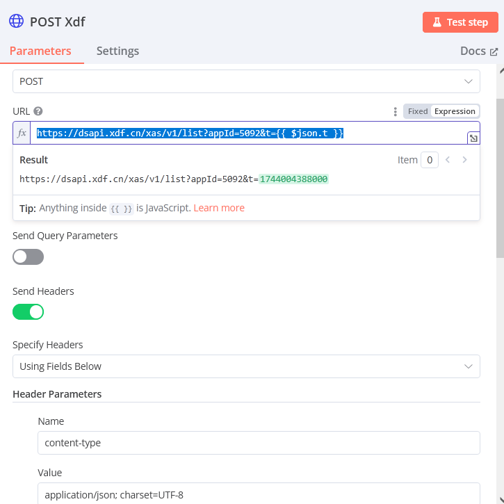Open the expression editor expand icon

coord(473,138)
